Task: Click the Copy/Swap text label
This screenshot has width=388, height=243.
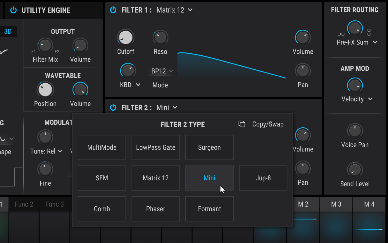Action: pyautogui.click(x=268, y=124)
